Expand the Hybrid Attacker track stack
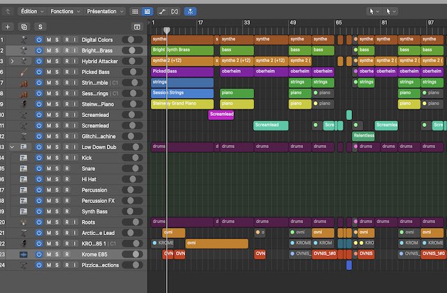This screenshot has width=447, height=293. point(12,61)
